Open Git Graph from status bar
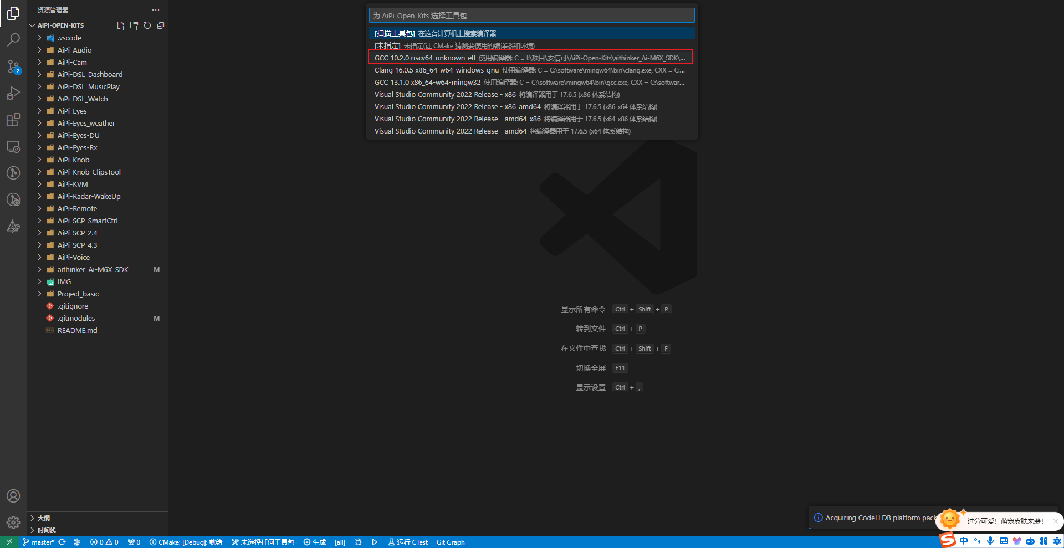This screenshot has height=548, width=1064. [451, 542]
